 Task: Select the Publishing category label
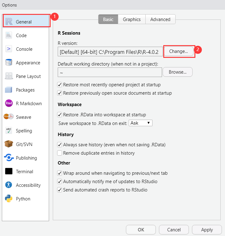click(27, 158)
